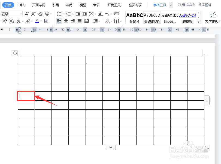Click the text effects A icon
The height and width of the screenshot is (164, 221).
[18, 21]
